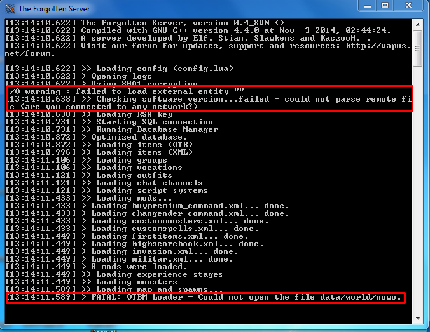Click the 'Loading groups' line

click(87, 160)
